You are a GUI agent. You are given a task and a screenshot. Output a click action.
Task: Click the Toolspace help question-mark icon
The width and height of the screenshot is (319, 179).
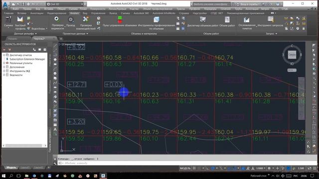tap(45, 50)
